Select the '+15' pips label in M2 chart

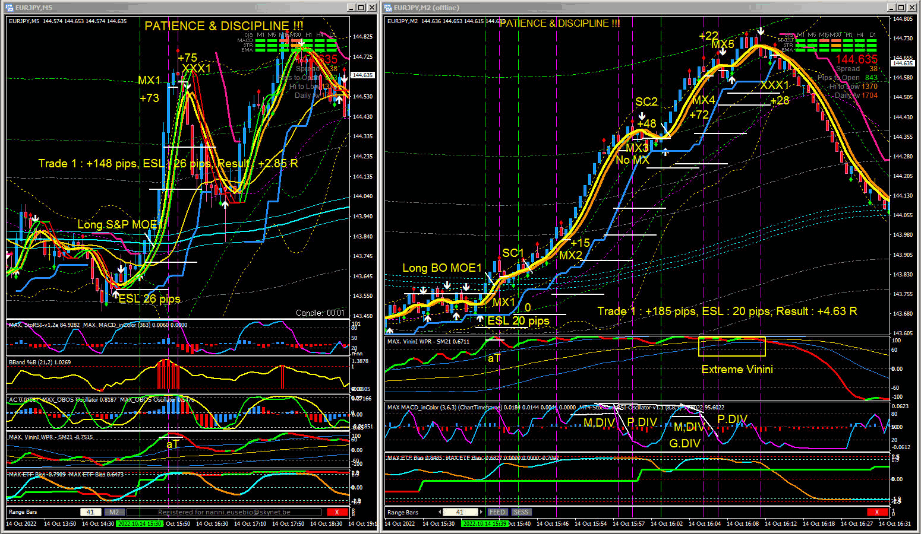coord(580,243)
